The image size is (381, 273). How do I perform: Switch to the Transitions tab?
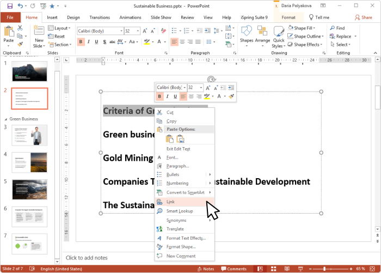(100, 17)
